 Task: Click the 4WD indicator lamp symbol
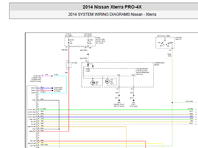tap(93, 83)
